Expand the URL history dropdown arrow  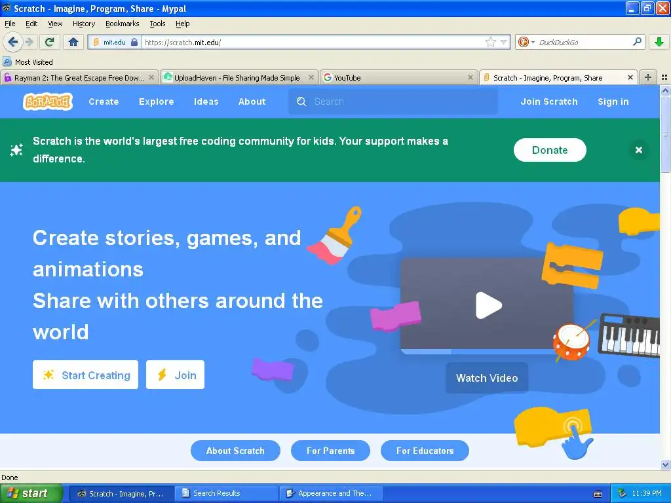pyautogui.click(x=504, y=42)
